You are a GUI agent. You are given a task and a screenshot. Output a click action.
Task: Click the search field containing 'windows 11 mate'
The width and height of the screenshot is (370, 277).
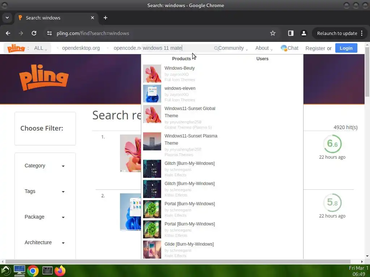178,48
